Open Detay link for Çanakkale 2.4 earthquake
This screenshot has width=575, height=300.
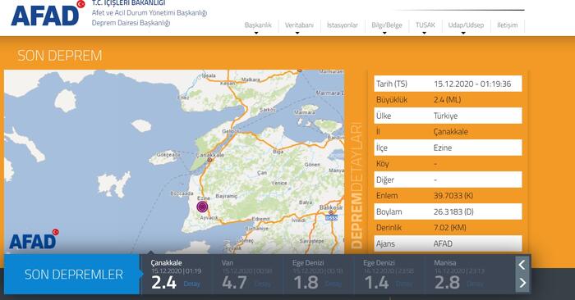pos(191,284)
